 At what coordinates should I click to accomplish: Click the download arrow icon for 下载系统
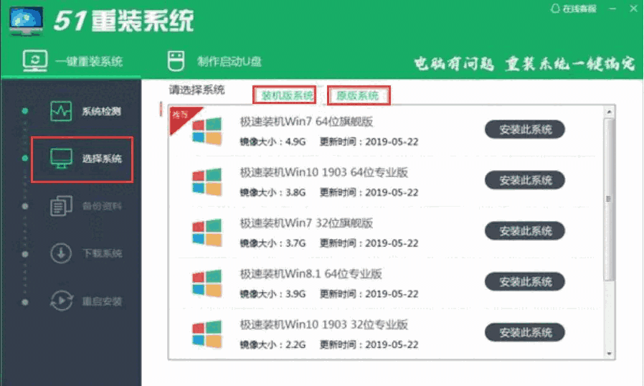61,253
